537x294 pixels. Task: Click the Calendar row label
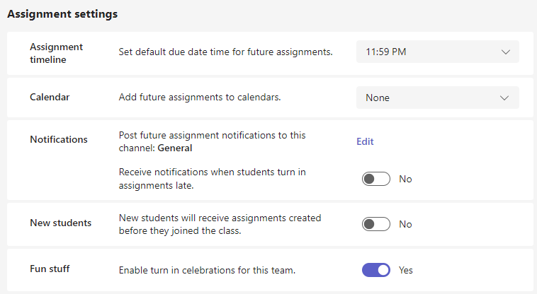coord(50,97)
